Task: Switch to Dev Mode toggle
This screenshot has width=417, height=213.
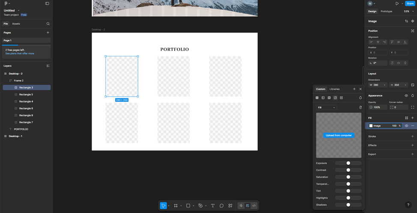Action: tap(254, 206)
